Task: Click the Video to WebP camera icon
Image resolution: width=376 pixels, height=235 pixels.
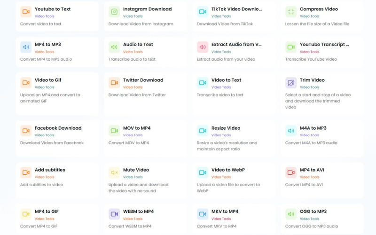Action: pos(203,172)
